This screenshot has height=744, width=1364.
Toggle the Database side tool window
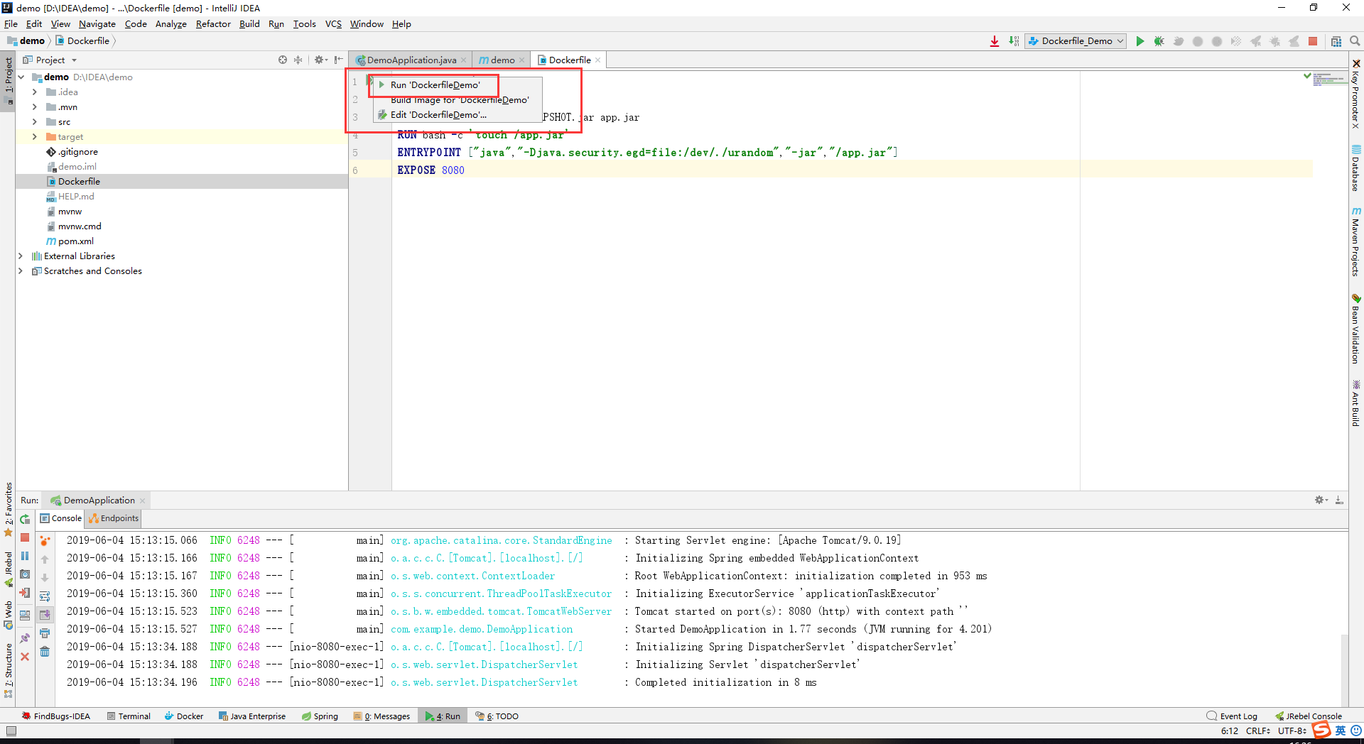[1356, 168]
